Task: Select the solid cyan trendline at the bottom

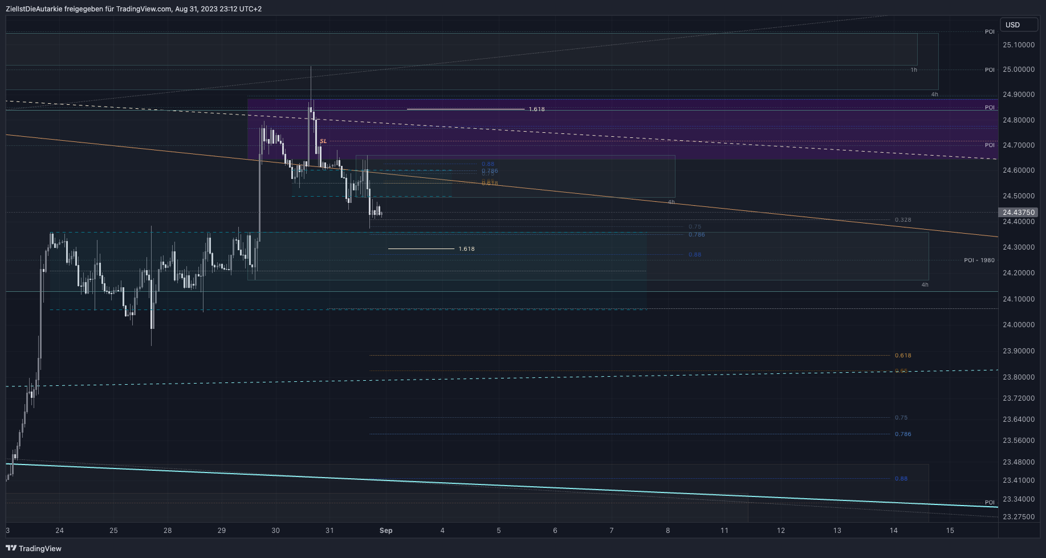Action: tap(502, 484)
